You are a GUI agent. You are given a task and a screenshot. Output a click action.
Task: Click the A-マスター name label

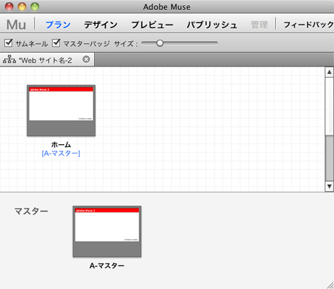[x=107, y=266]
